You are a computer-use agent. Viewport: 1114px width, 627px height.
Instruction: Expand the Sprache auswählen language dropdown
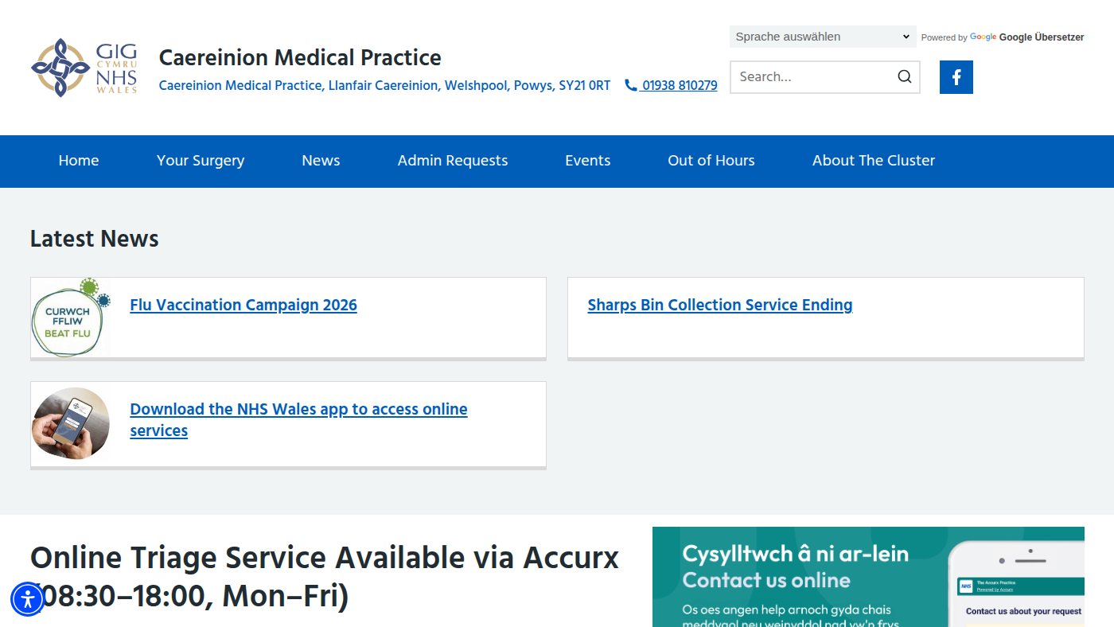[823, 37]
